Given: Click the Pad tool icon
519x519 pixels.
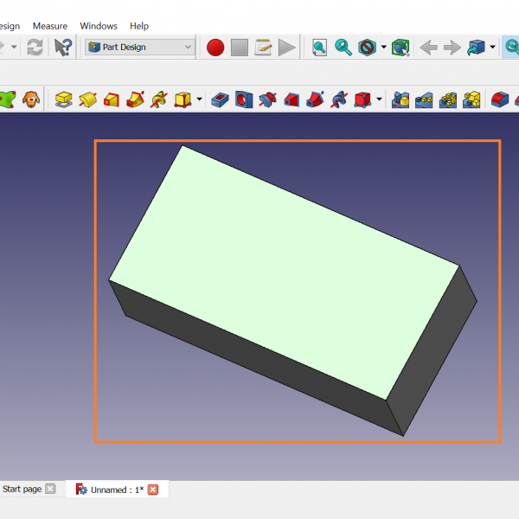Looking at the screenshot, I should (63, 99).
